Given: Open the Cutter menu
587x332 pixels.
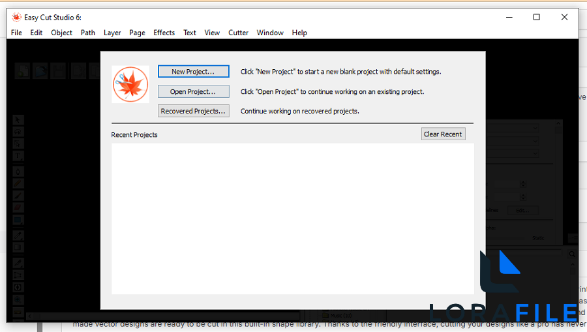Looking at the screenshot, I should click(239, 33).
